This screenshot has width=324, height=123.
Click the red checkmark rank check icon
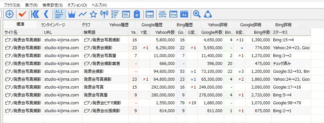[22, 14]
